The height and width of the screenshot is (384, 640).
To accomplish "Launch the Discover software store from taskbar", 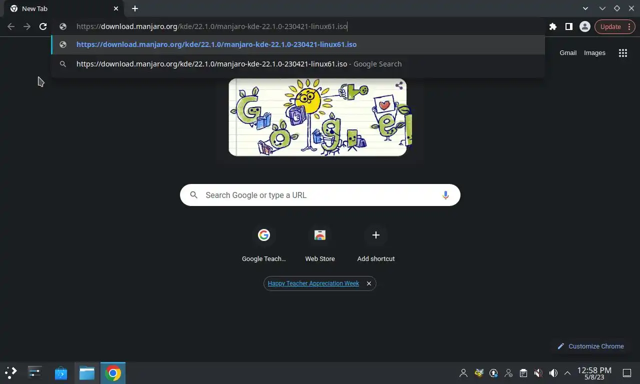I will click(x=61, y=373).
